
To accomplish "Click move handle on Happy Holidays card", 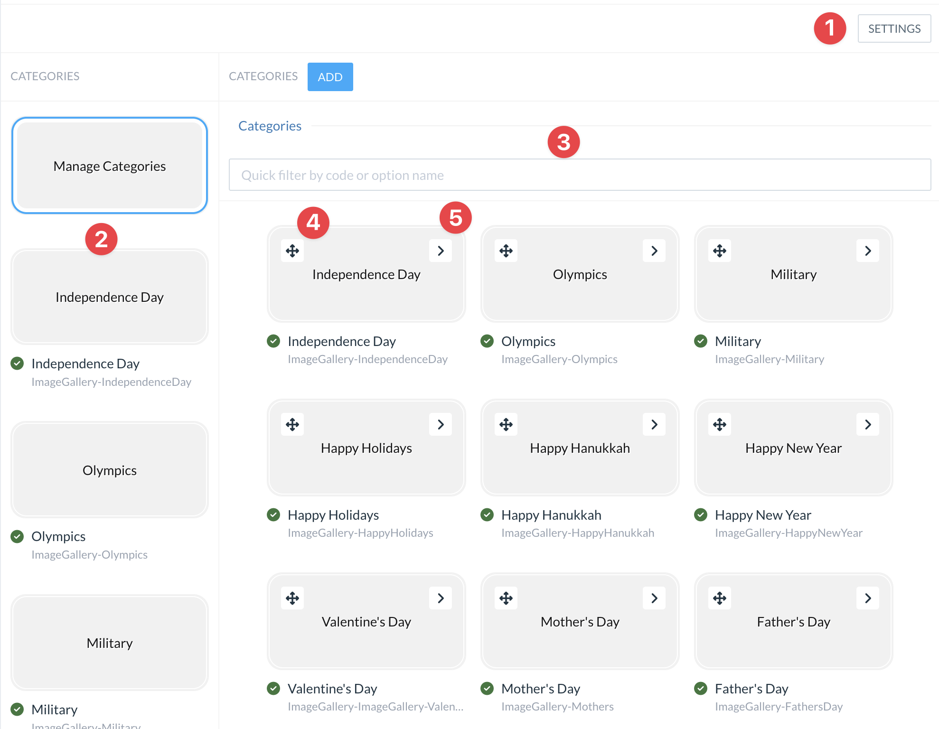I will pyautogui.click(x=292, y=424).
